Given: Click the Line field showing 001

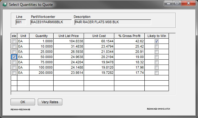Looking at the screenshot, I should (x=21, y=22).
